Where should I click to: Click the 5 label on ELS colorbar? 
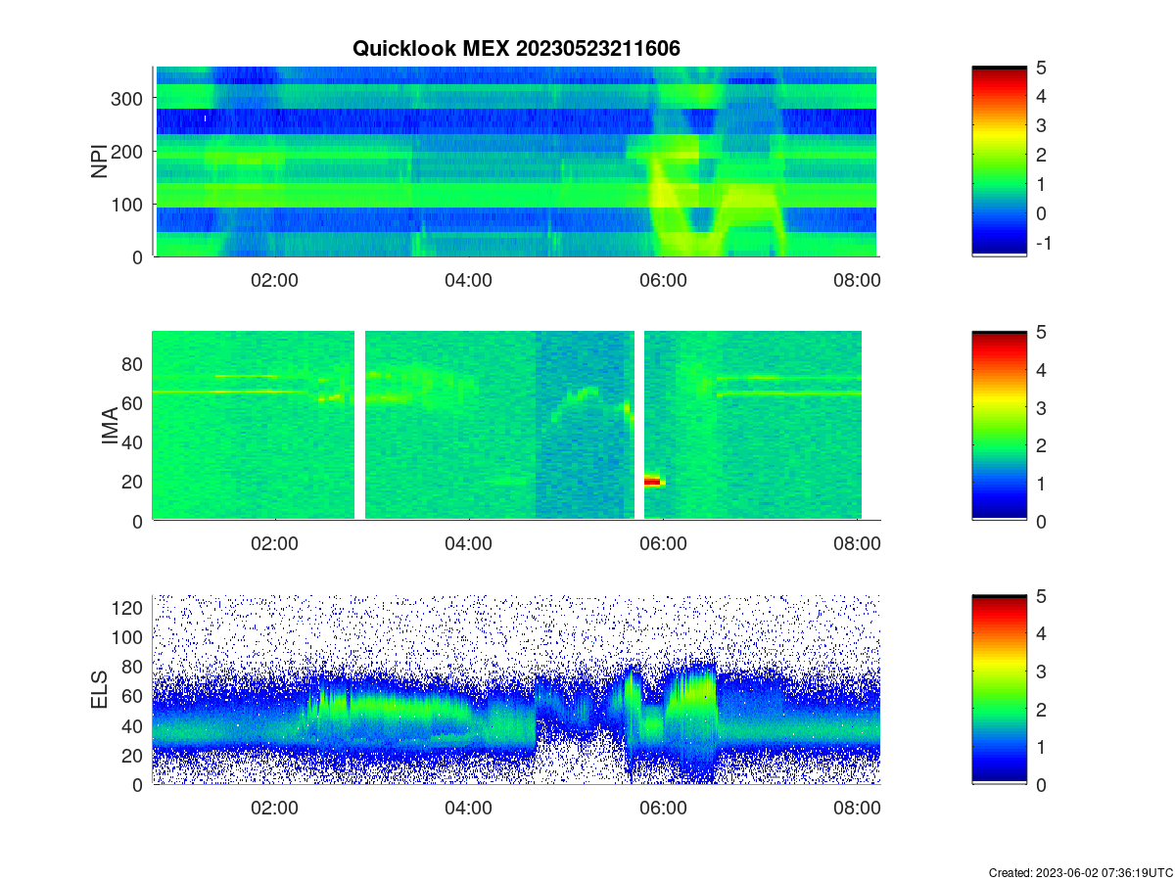(x=1041, y=594)
